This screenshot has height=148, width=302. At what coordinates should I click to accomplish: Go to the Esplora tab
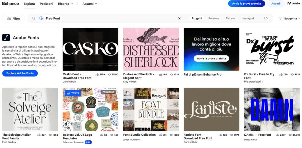pyautogui.click(x=29, y=4)
